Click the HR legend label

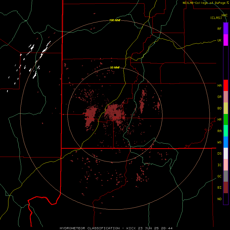(x=219, y=120)
